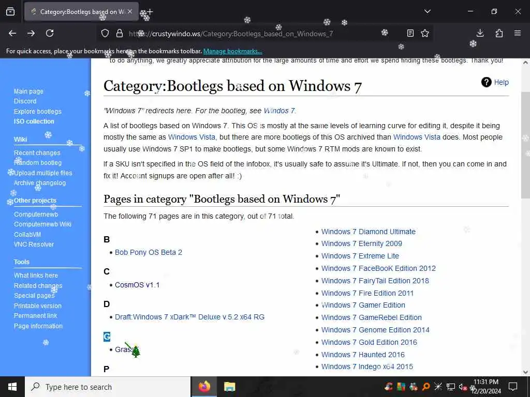
Task: Bookmark this page with the star
Action: click(x=425, y=33)
